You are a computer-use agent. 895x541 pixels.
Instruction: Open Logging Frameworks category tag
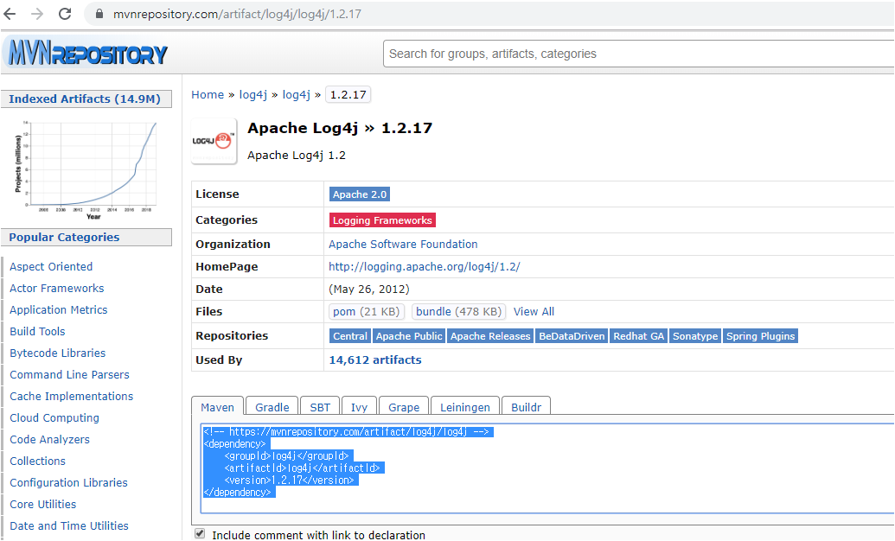382,220
